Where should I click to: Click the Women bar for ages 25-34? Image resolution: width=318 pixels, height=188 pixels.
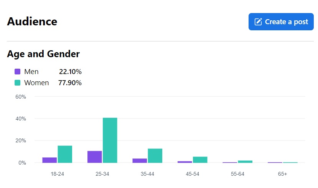coord(110,140)
